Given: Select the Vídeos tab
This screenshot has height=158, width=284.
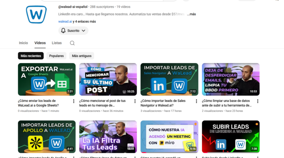Looking at the screenshot, I should (x=40, y=43).
